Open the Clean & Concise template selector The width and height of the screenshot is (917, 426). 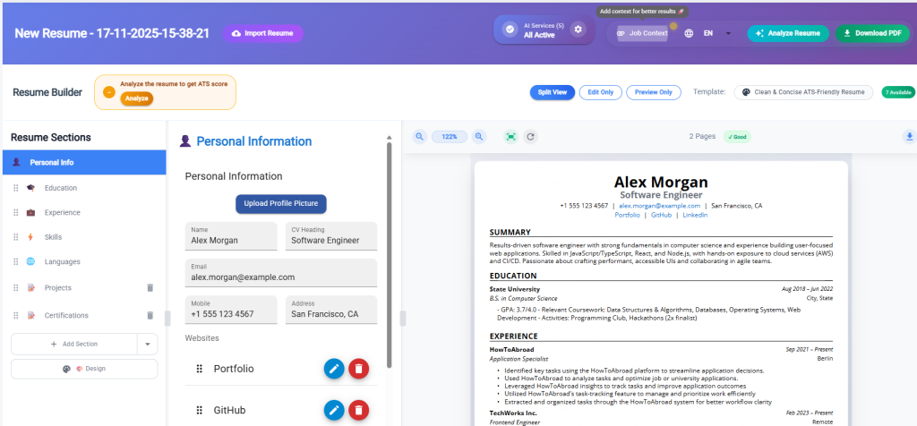(803, 92)
